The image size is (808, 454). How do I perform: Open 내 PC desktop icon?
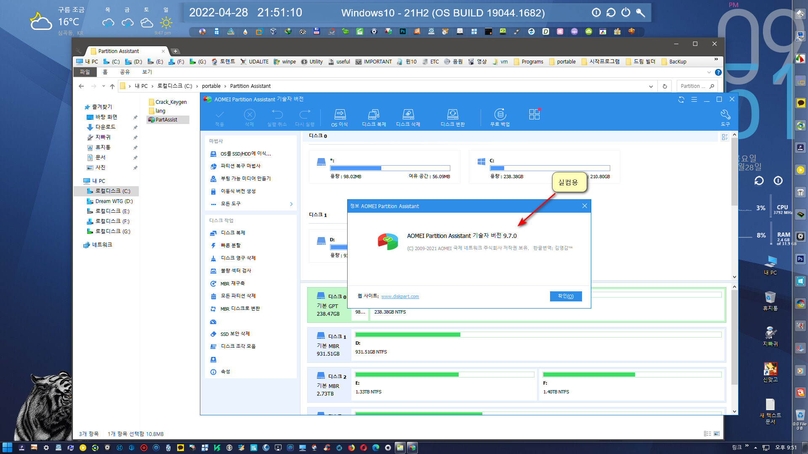pyautogui.click(x=770, y=265)
